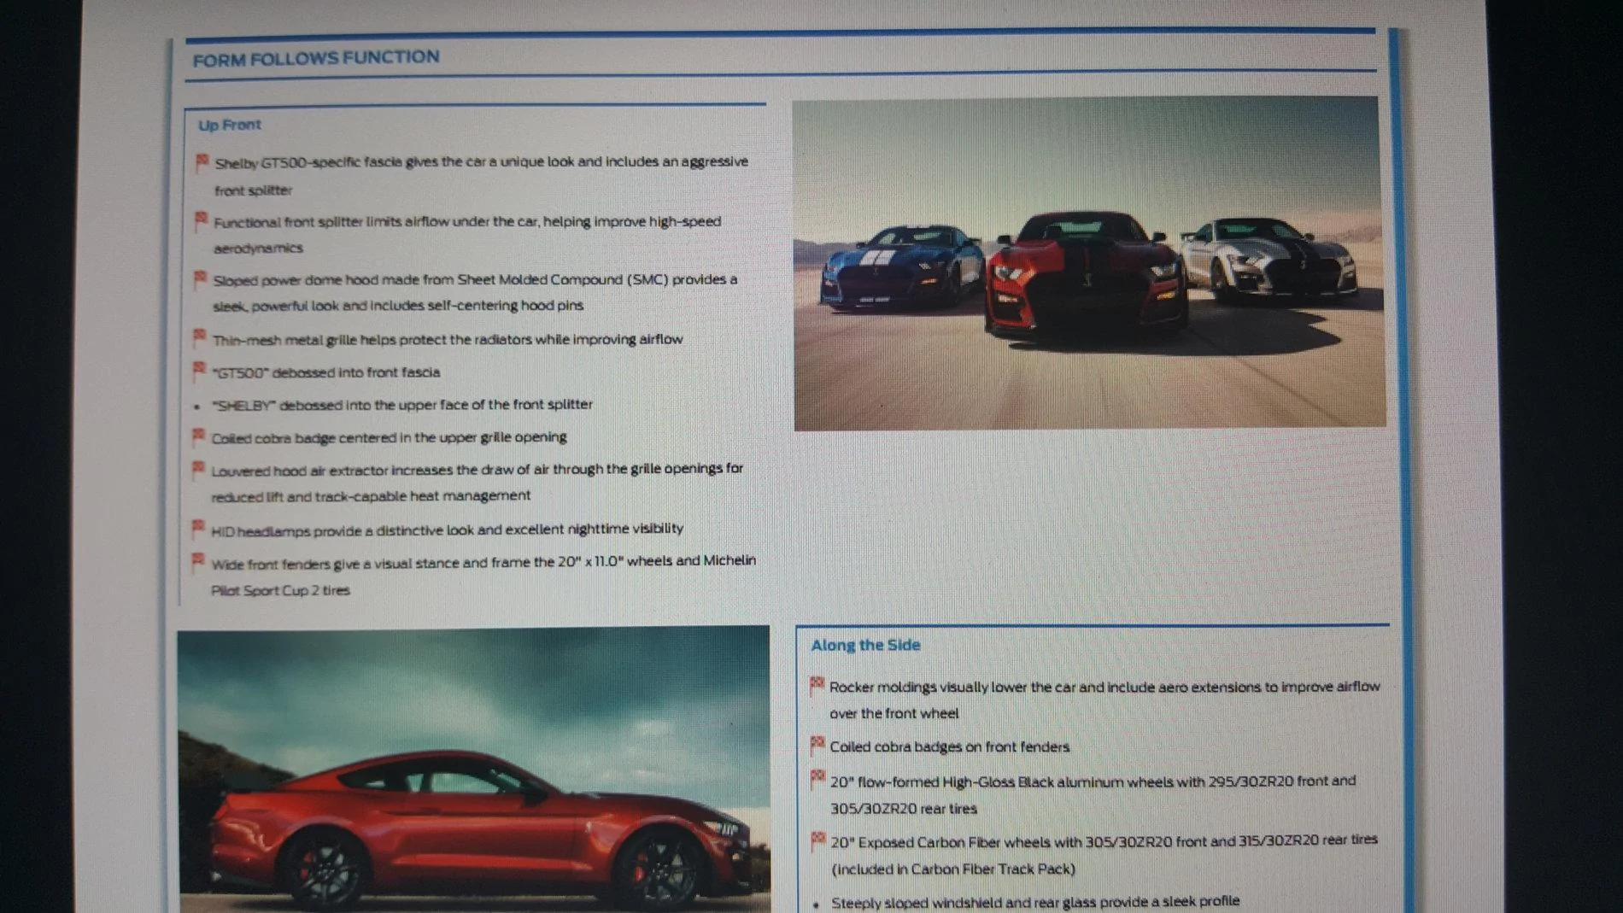Open the red Mustang side-profile photo
This screenshot has height=913, width=1623.
point(474,770)
